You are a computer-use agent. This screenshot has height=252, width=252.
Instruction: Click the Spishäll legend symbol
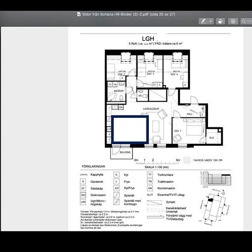point(116,195)
